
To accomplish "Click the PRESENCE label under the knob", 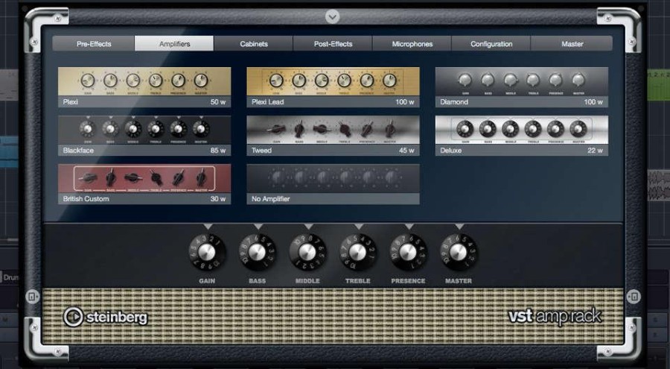I will coord(408,281).
